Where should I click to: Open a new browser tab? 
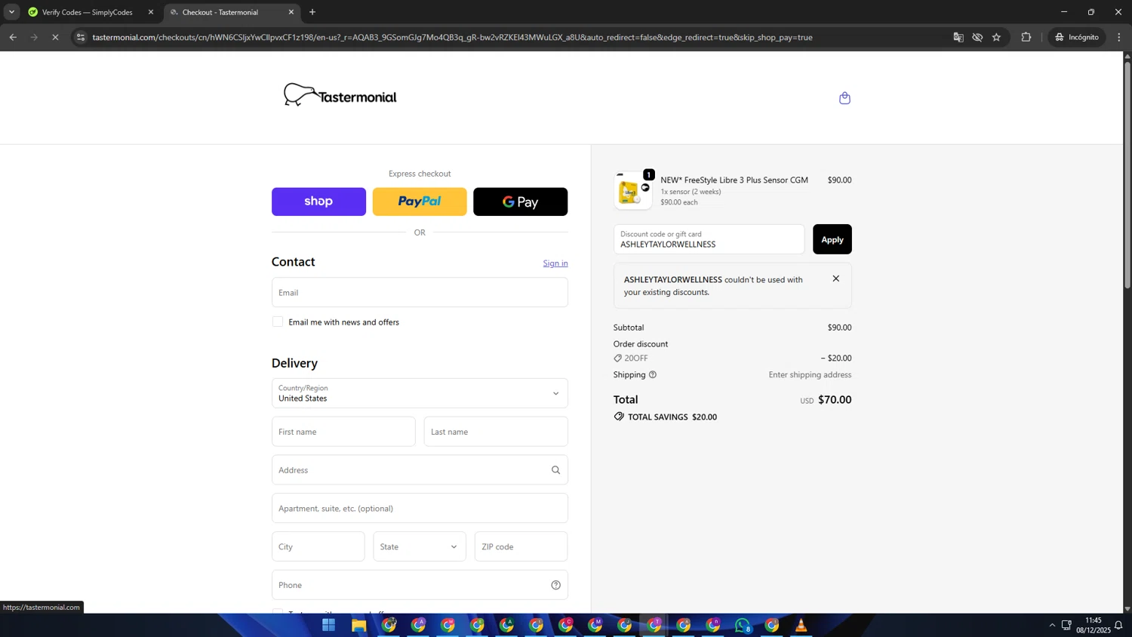click(x=312, y=12)
